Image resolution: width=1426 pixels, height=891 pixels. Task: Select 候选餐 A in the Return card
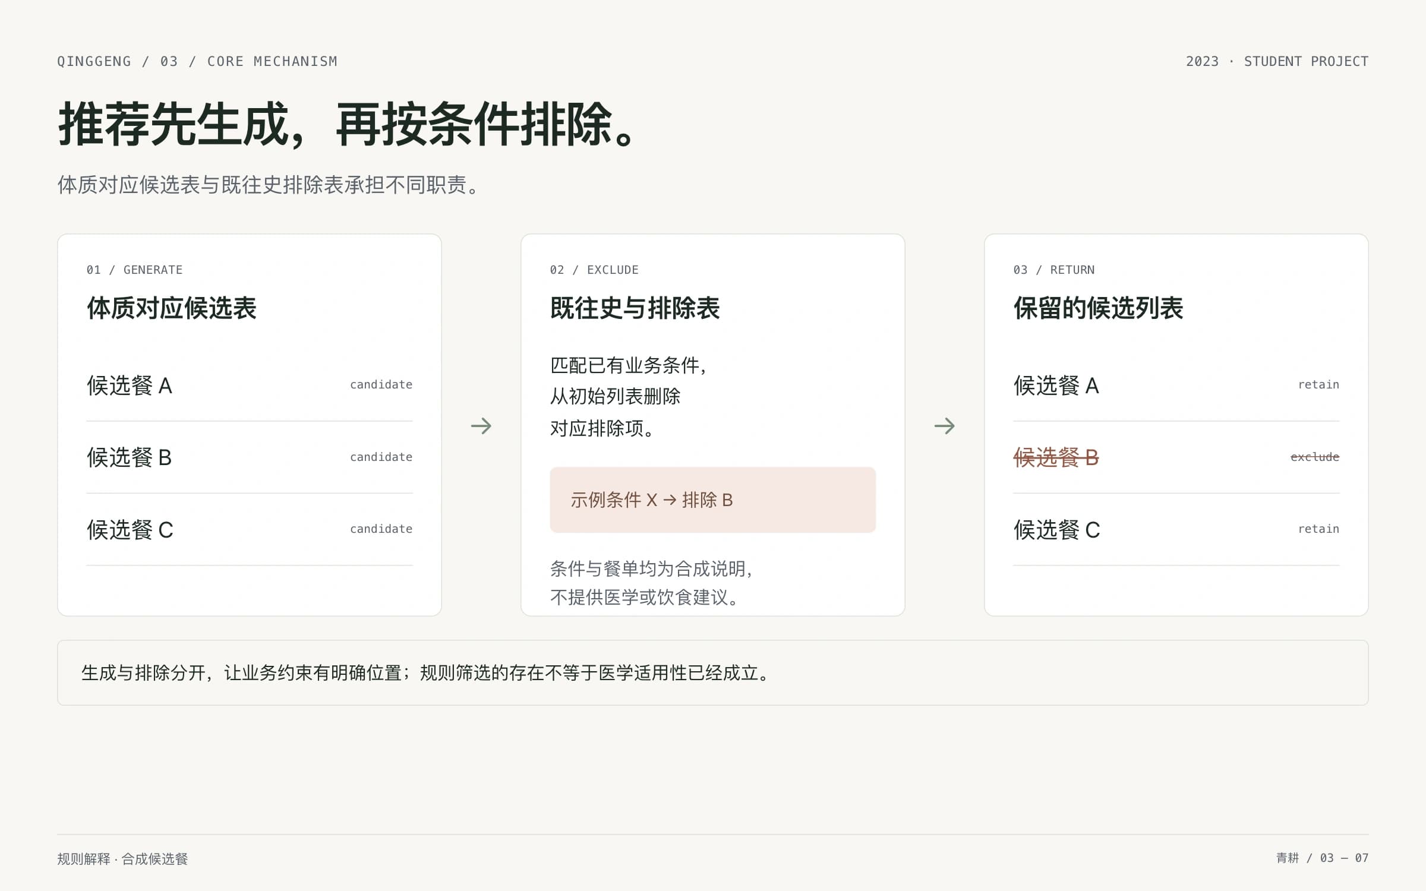point(1056,386)
